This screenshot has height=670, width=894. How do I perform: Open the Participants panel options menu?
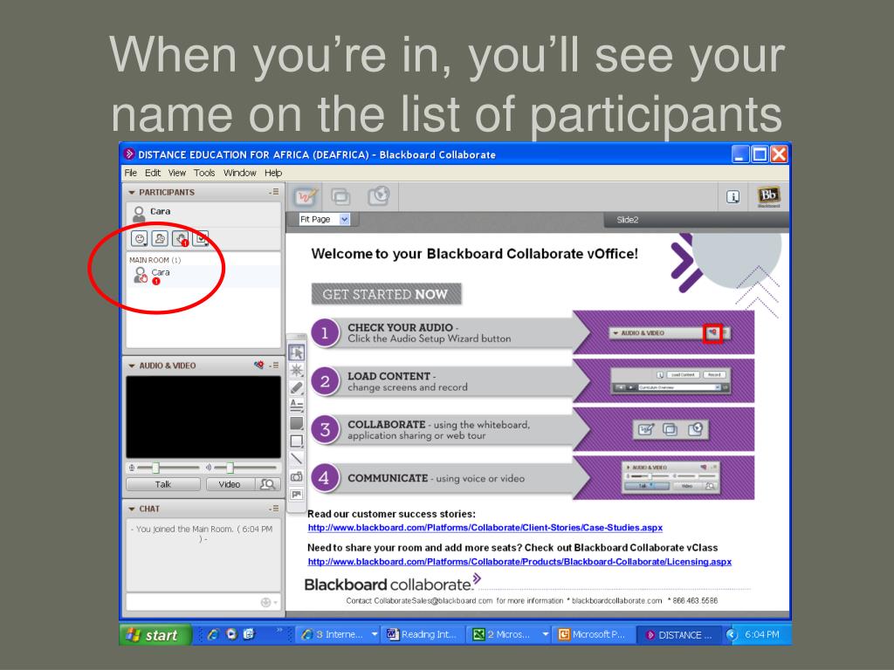coord(274,192)
